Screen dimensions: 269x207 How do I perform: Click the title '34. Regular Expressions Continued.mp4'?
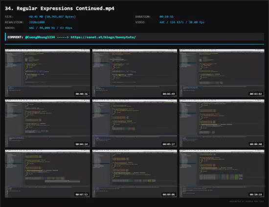coord(60,8)
